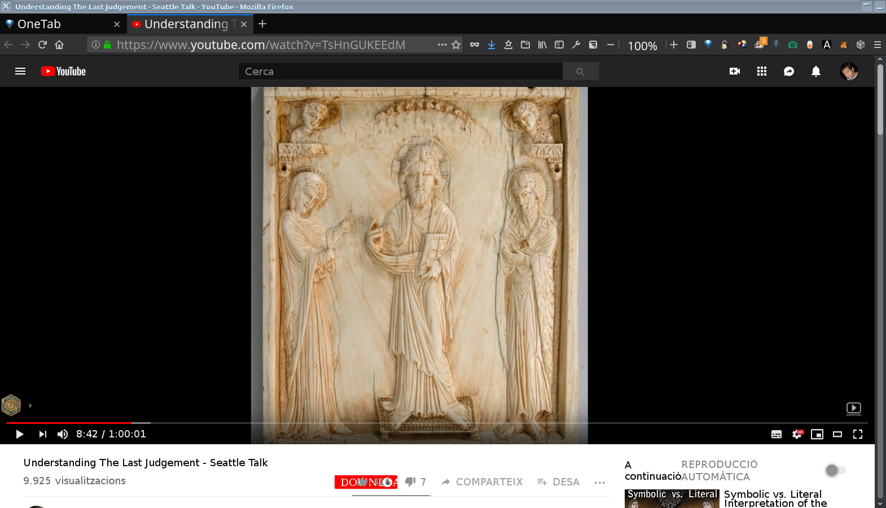
Task: Zoom out with the minus button
Action: pyautogui.click(x=611, y=45)
